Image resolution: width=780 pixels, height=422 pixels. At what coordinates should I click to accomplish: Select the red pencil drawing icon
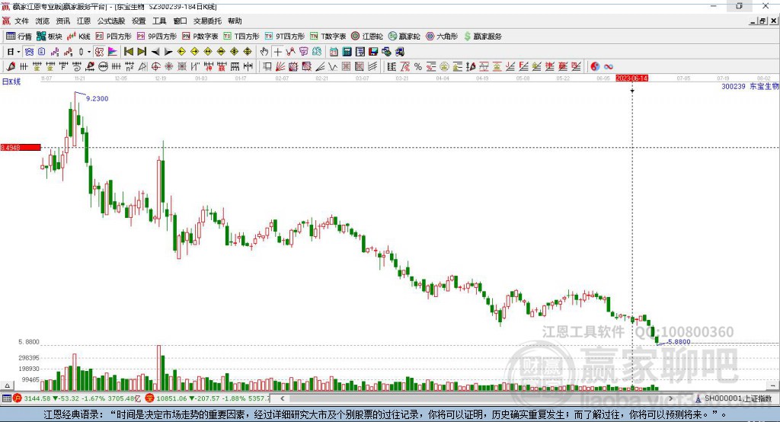(x=11, y=67)
